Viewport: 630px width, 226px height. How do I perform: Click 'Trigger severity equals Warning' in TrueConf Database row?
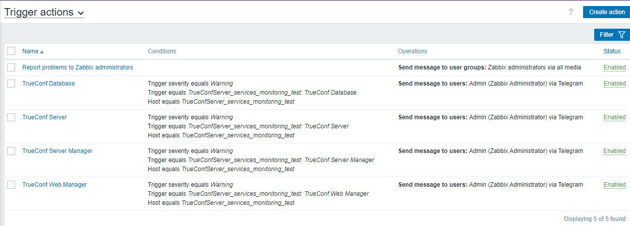[x=191, y=84]
